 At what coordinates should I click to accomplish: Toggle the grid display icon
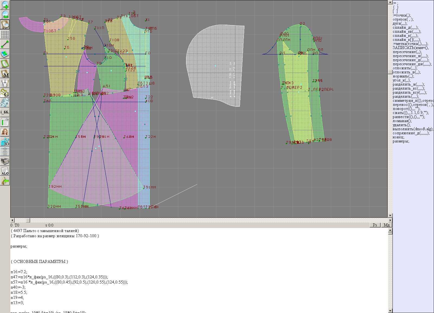pyautogui.click(x=5, y=34)
